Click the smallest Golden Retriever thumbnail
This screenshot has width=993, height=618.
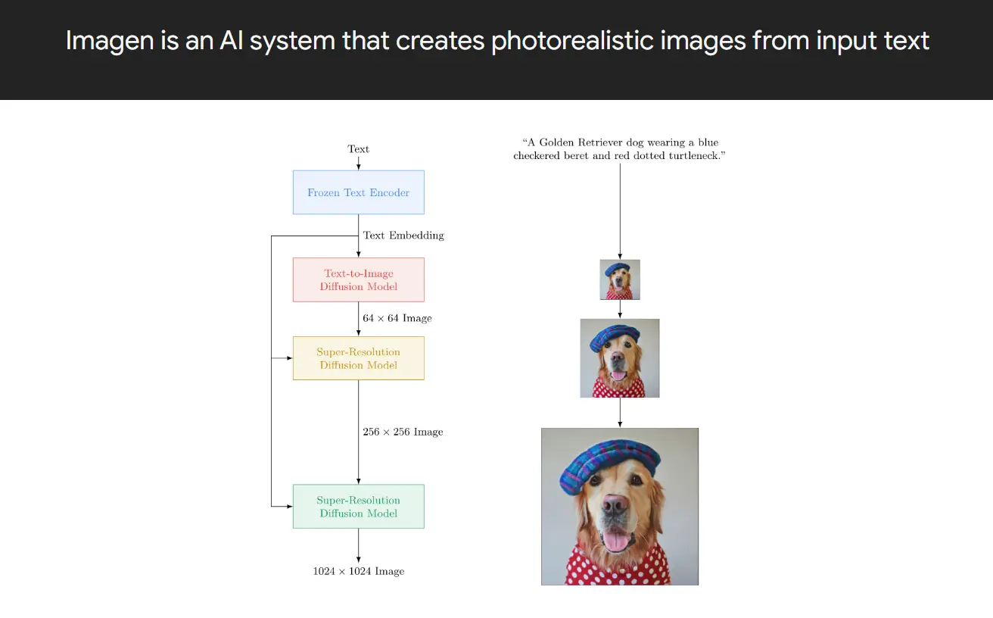point(620,279)
